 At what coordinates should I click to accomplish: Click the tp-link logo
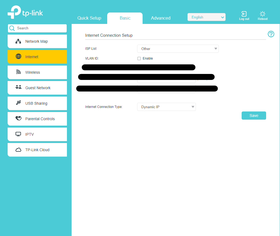point(25,12)
